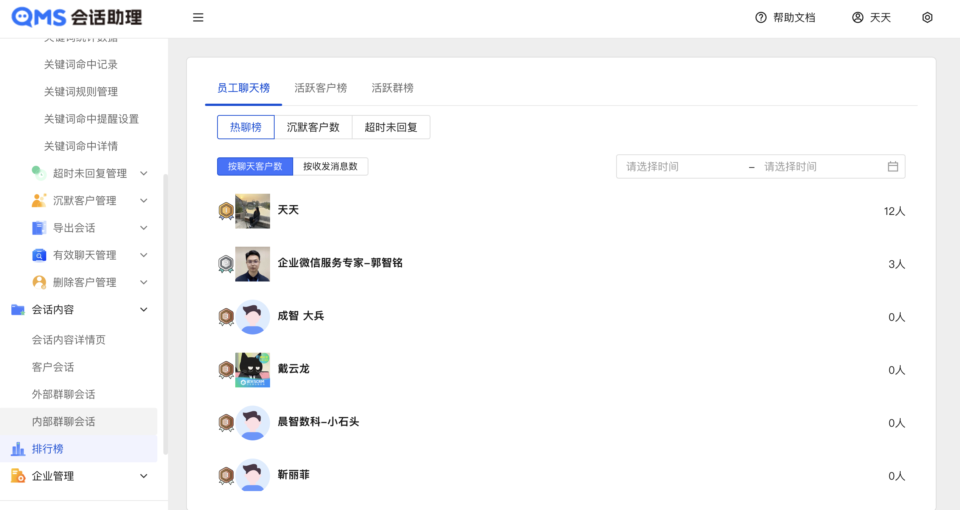Click the 沉默客户管理 people icon
Image resolution: width=960 pixels, height=510 pixels.
(x=39, y=201)
